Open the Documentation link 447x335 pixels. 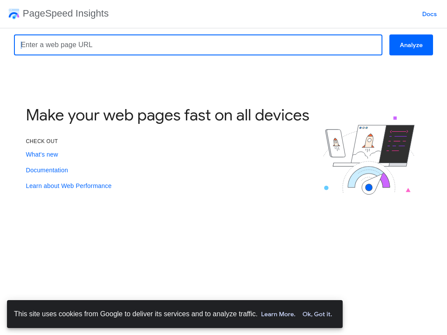(47, 170)
